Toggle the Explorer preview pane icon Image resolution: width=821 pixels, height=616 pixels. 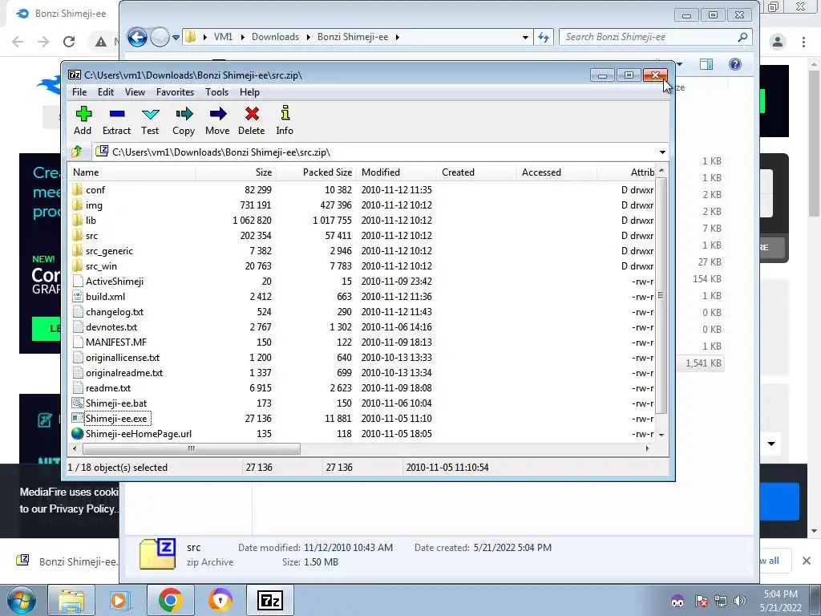(706, 64)
